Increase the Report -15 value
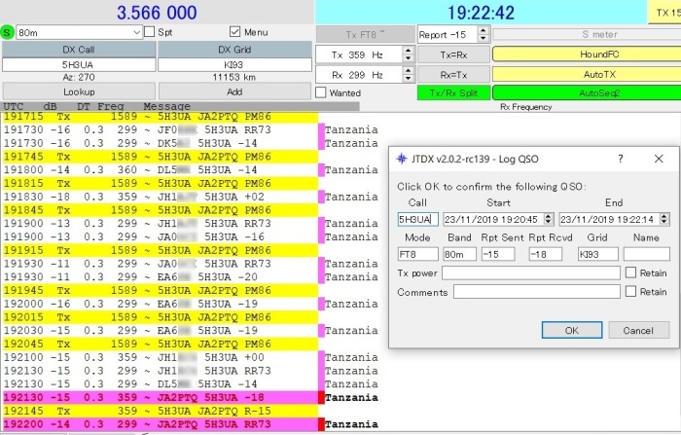This screenshot has width=681, height=435. coord(483,30)
